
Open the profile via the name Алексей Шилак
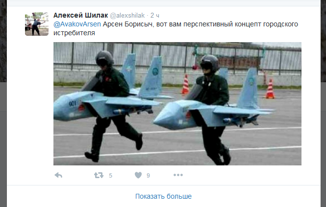click(x=81, y=15)
